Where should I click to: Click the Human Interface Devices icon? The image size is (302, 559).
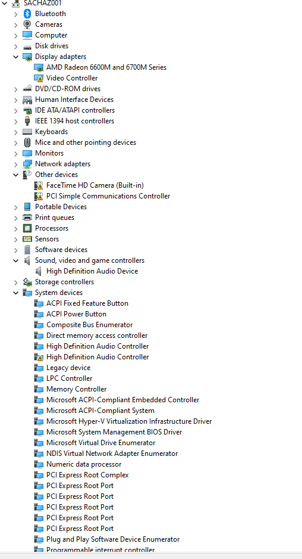[27, 100]
